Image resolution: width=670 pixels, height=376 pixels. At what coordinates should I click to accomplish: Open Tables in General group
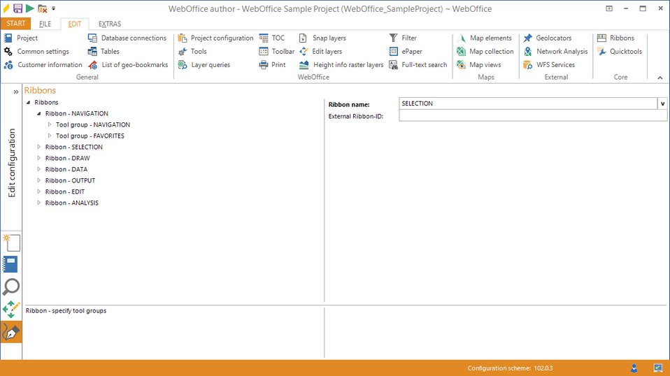pyautogui.click(x=104, y=51)
